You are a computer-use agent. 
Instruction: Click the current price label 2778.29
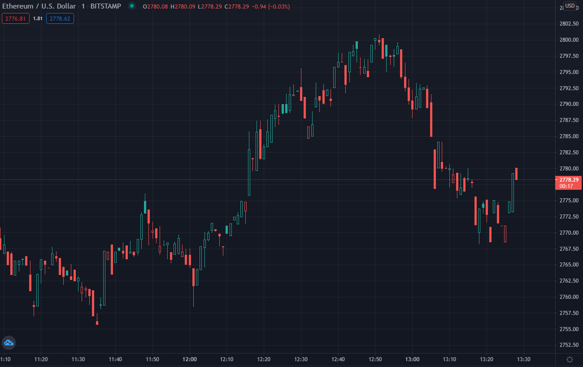[x=568, y=179]
